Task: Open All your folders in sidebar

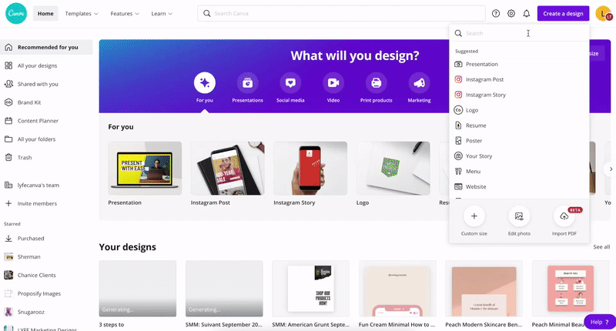Action: (x=46, y=139)
